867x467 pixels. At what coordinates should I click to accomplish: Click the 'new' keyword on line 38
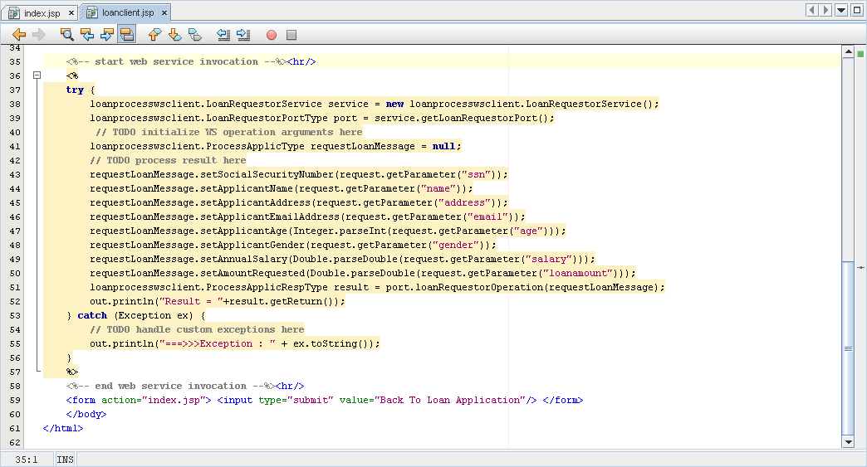(394, 104)
